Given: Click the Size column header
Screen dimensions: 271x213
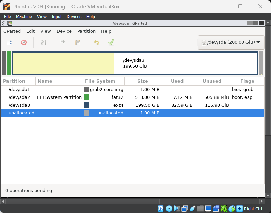Looking at the screenshot, I should coord(143,81).
